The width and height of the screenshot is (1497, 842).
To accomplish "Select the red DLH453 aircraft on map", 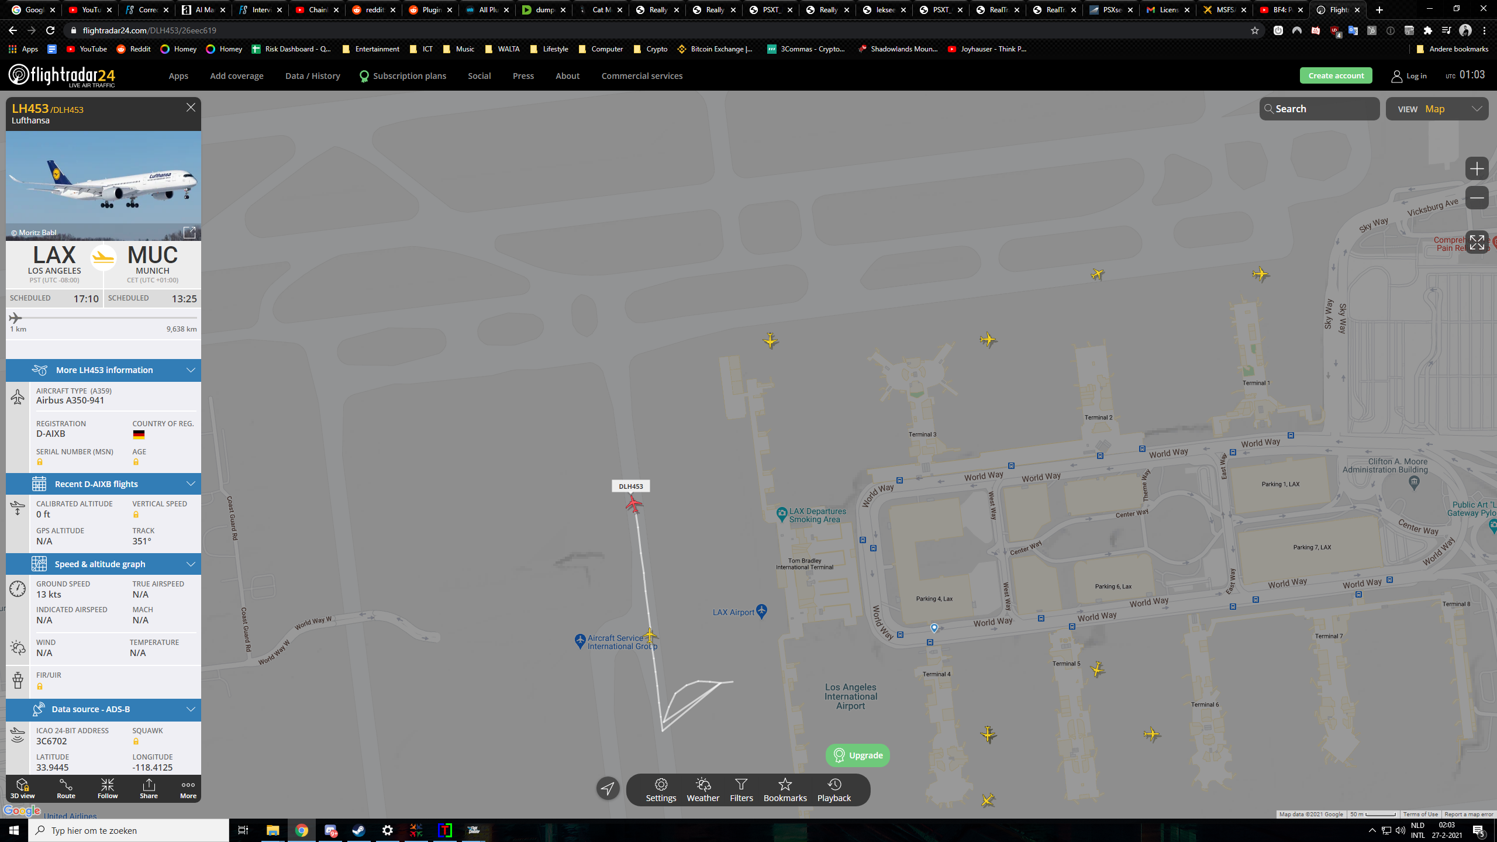I will (x=633, y=503).
